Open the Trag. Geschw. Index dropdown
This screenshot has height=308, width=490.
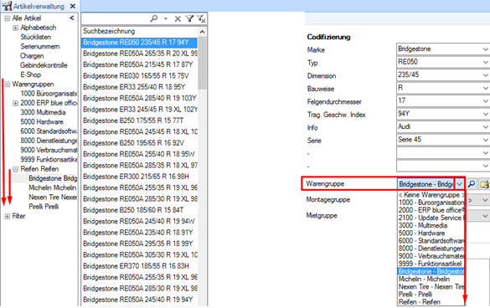click(485, 114)
